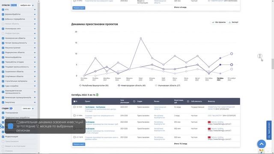The height and width of the screenshot is (154, 274).
Task: Toggle the Модернизация stage checkbox
Action: point(3,136)
